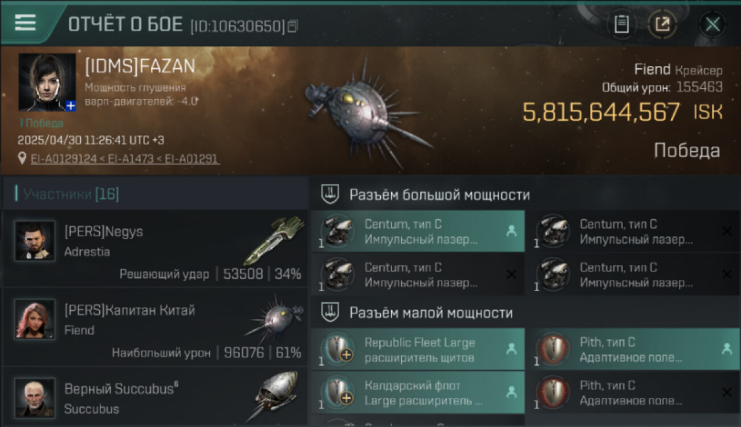Image resolution: width=741 pixels, height=427 pixels.
Task: Open FAZAN pilot portrait
Action: (x=47, y=82)
